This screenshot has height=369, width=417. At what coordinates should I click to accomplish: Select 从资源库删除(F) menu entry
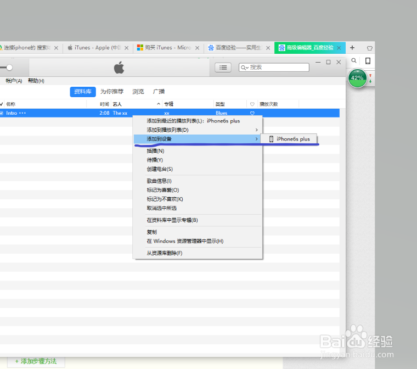click(198, 253)
